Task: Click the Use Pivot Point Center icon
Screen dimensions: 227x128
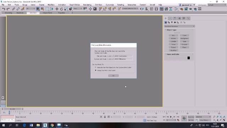Action: click(85, 9)
